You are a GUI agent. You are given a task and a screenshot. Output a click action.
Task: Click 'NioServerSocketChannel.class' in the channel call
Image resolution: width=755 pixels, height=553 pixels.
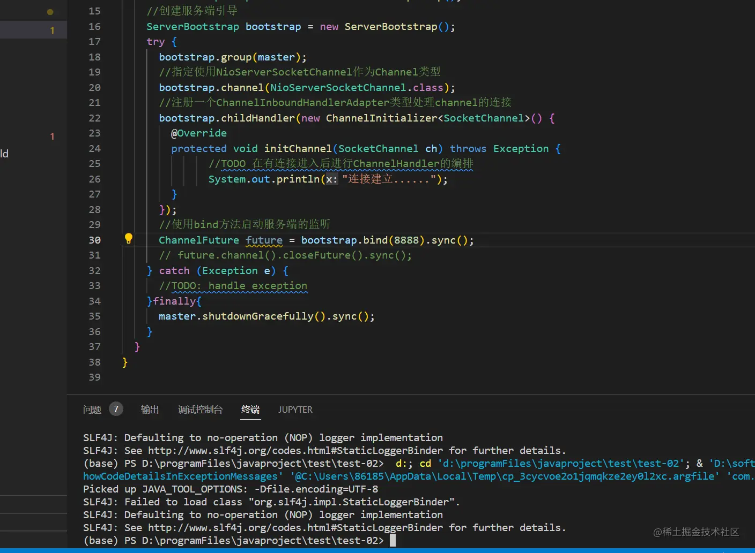click(x=357, y=87)
